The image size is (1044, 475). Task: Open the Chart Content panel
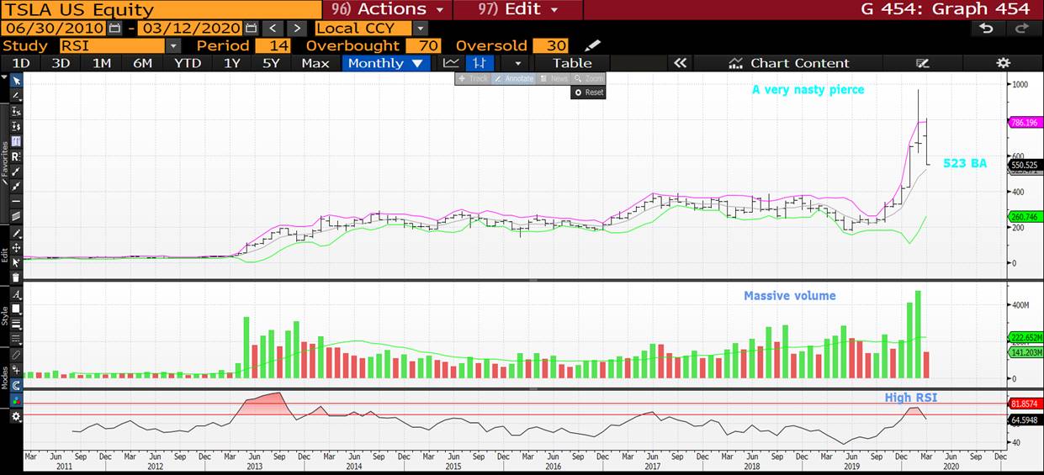coord(789,63)
